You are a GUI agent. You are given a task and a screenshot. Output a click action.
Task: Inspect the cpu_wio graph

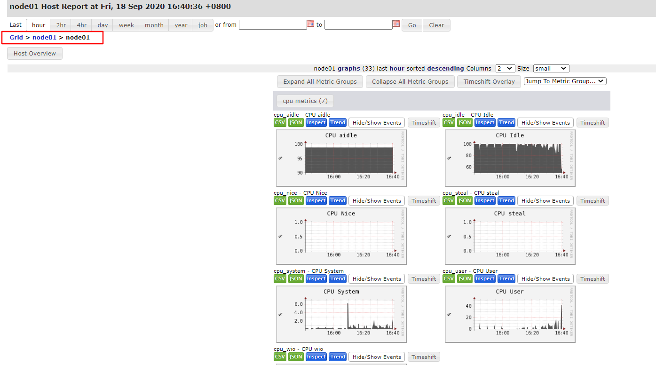pyautogui.click(x=316, y=357)
